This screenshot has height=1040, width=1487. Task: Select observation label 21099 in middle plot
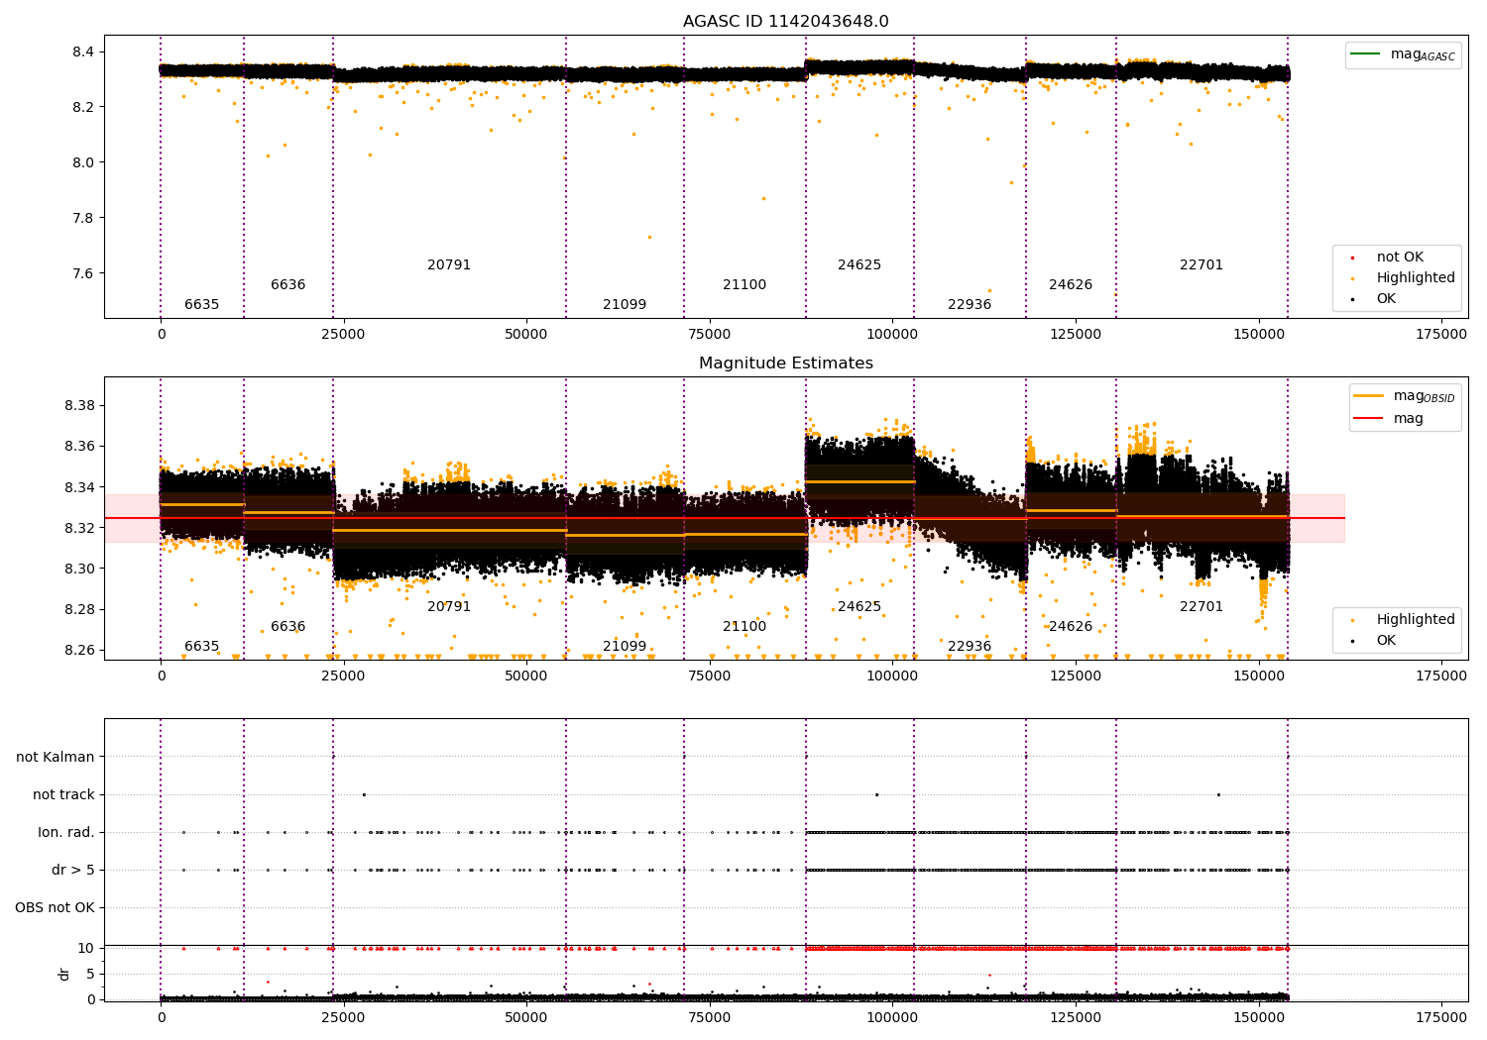pos(625,647)
